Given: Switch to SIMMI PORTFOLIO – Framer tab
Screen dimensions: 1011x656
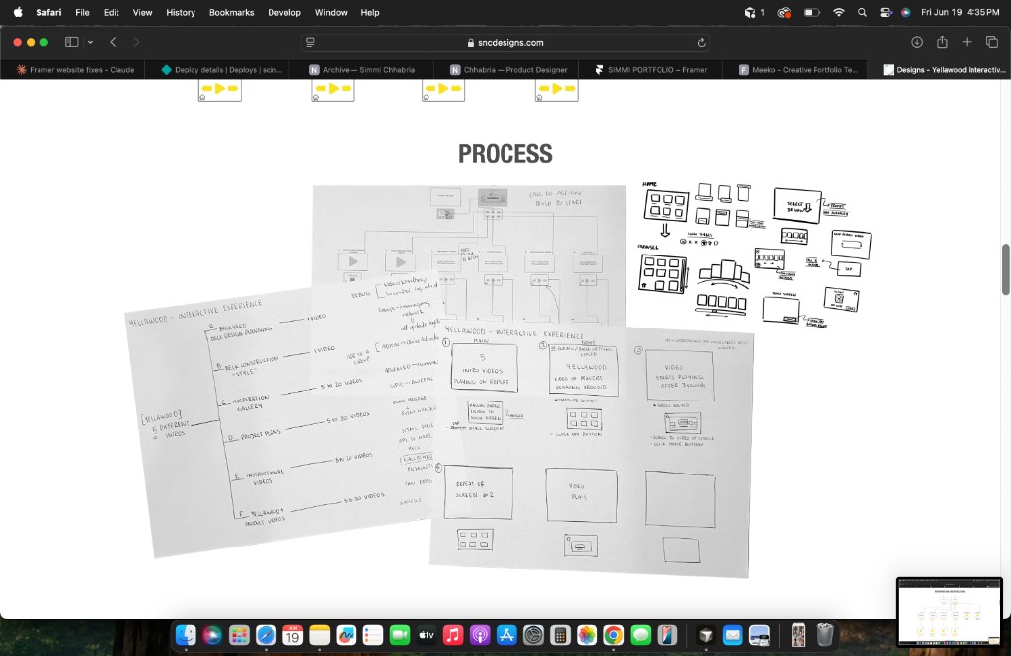Looking at the screenshot, I should [x=652, y=70].
